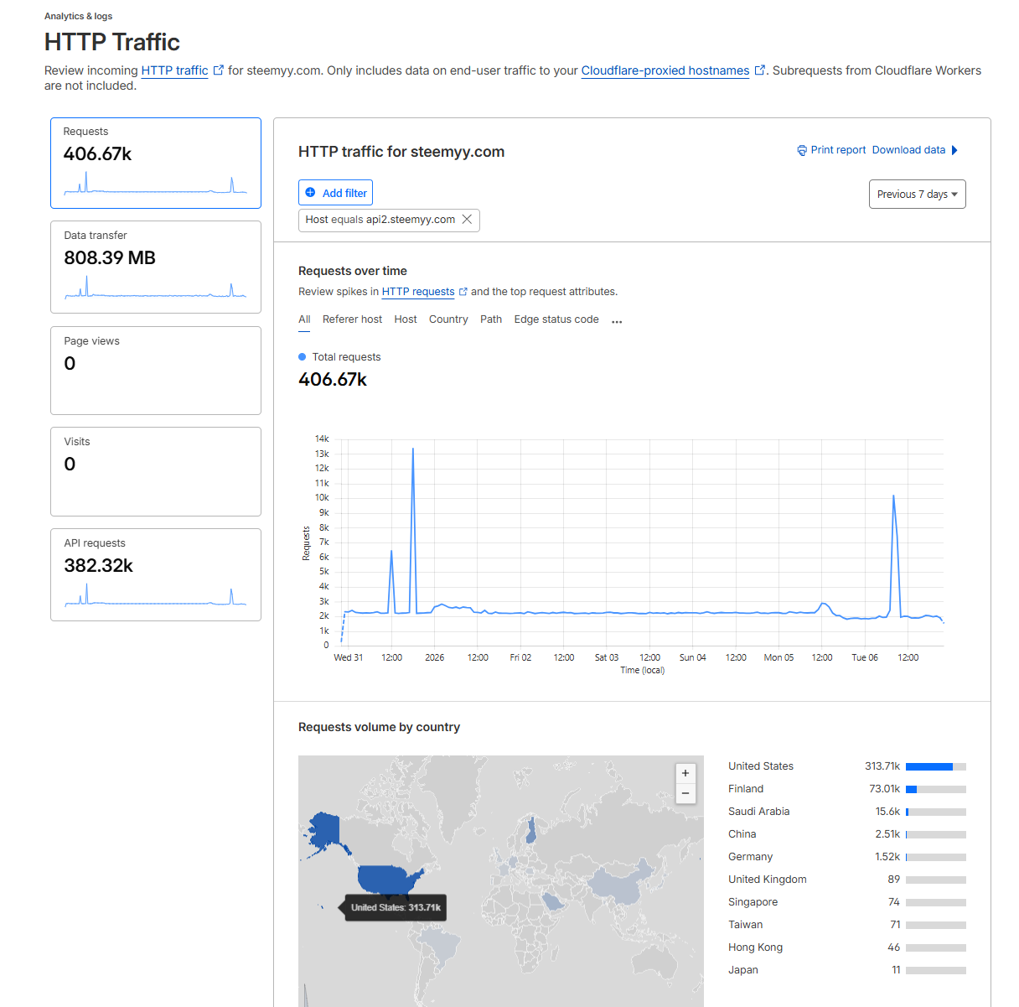Open the Previous 7 days dropdown
Viewport: 1019px width, 1007px height.
[918, 195]
